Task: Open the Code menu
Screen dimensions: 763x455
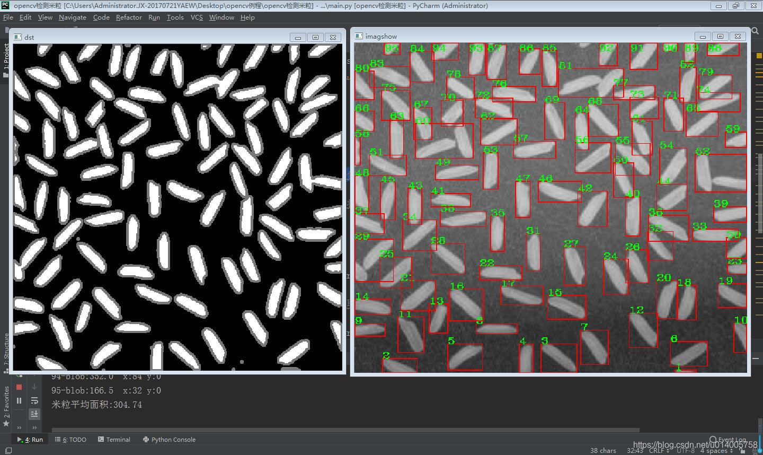Action: (x=101, y=17)
